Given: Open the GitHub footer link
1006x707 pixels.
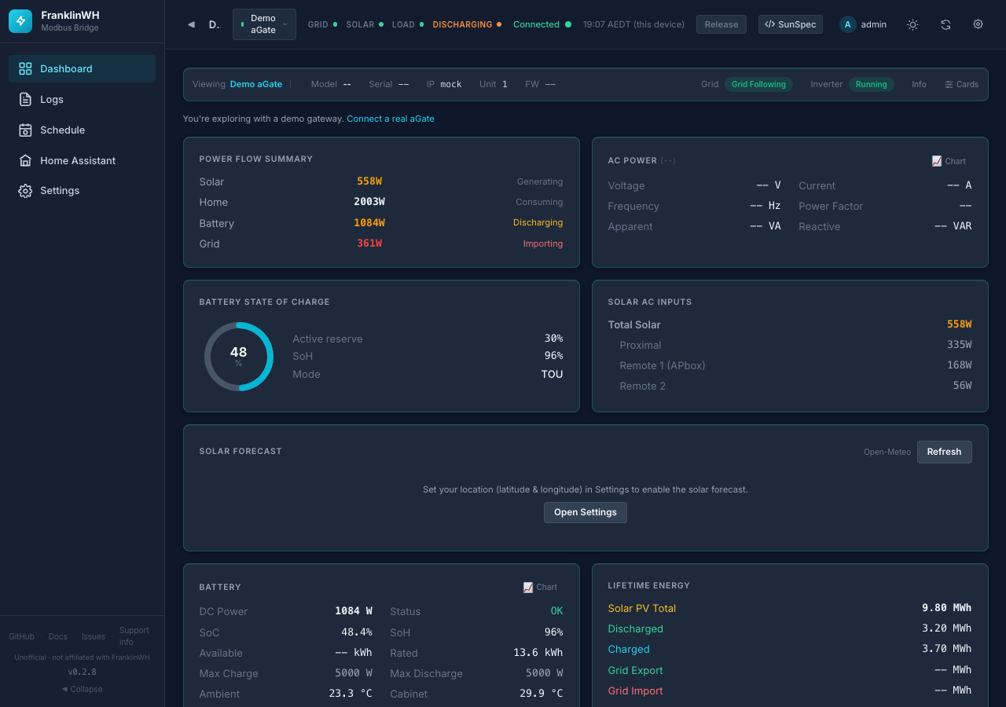Looking at the screenshot, I should coord(21,636).
